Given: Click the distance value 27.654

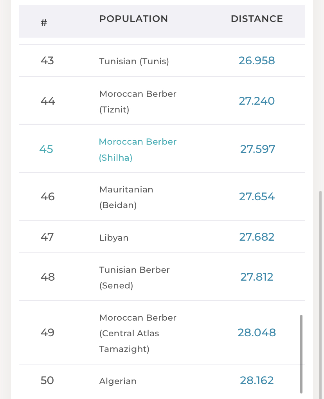Looking at the screenshot, I should click(257, 197).
